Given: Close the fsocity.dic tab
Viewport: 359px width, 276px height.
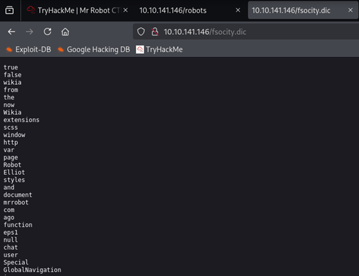Looking at the screenshot, I should pos(350,10).
